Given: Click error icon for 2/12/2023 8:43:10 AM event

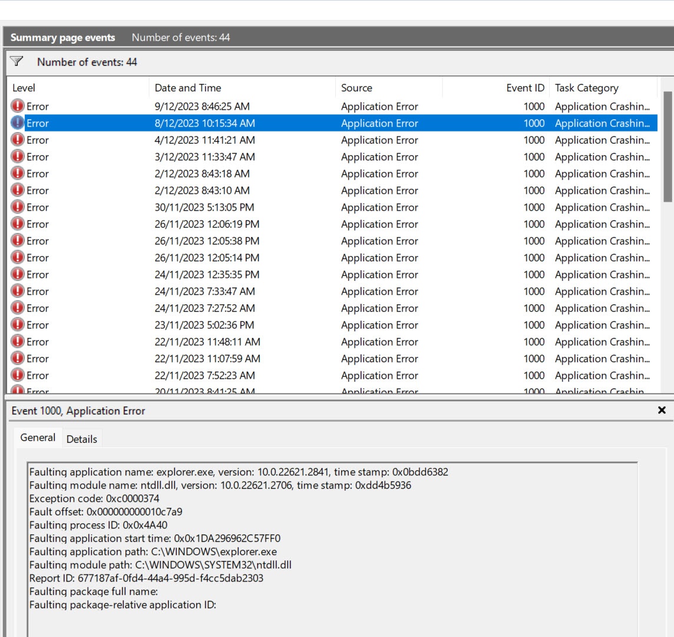Looking at the screenshot, I should pyautogui.click(x=18, y=190).
